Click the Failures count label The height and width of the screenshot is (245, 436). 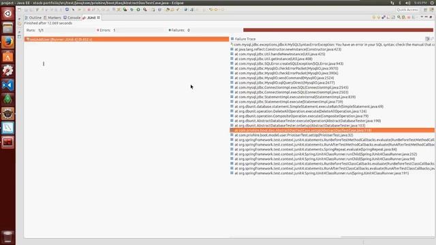pos(179,30)
